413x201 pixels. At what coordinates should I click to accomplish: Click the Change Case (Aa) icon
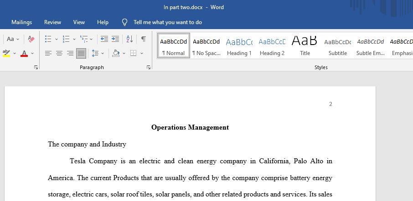click(10, 39)
